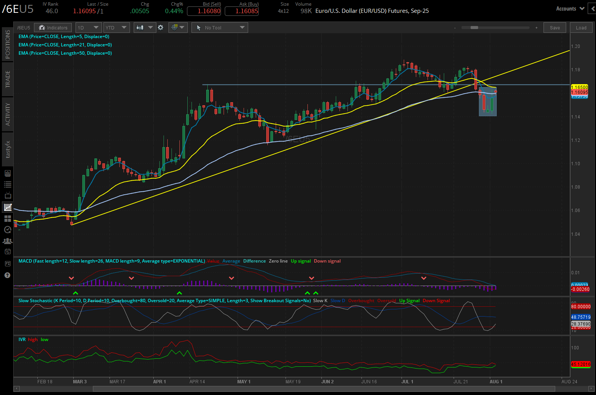Screen dimensions: 596x395
Task: Click the IV Rank 46.0 value
Action: 52,11
